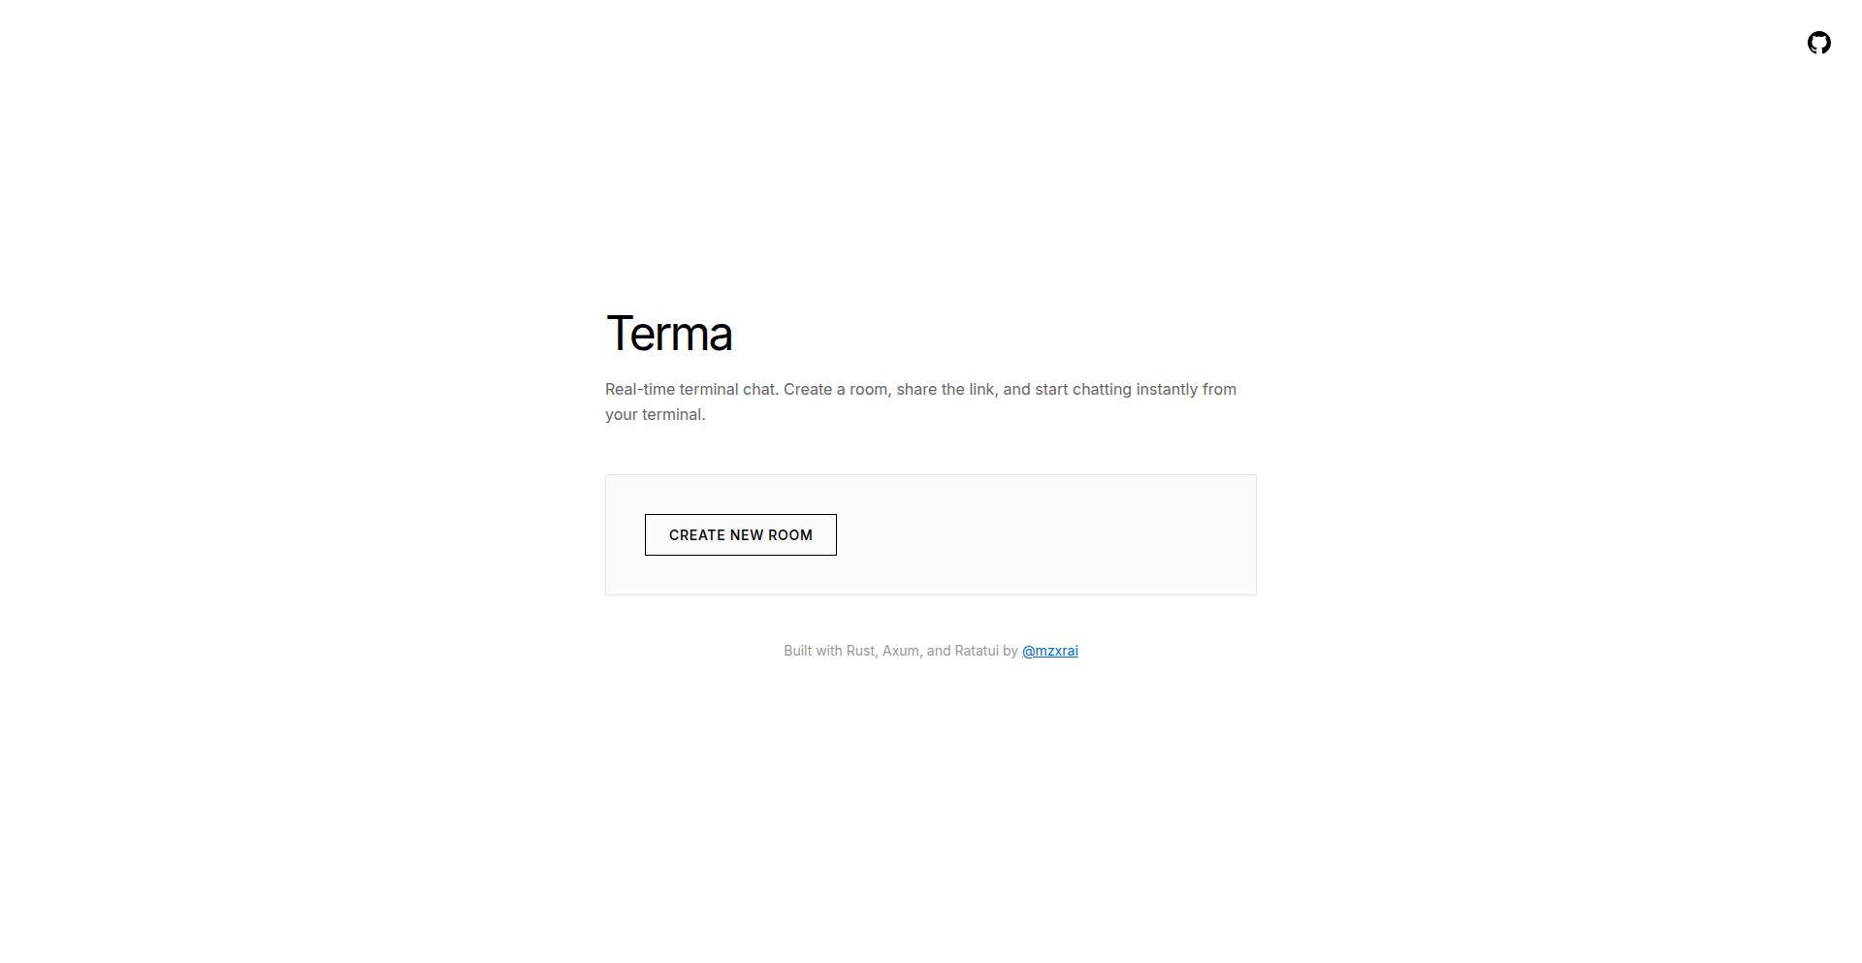Viewport: 1862px width, 963px height.
Task: Click the GitHub mark in the top-right corner
Action: point(1819,43)
